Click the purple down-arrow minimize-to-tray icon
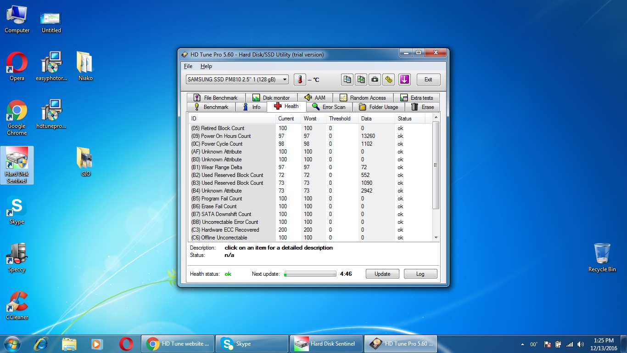This screenshot has height=353, width=627. tap(404, 80)
